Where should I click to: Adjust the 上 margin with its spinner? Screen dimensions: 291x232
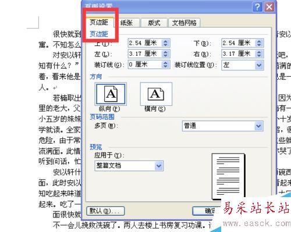(x=165, y=43)
